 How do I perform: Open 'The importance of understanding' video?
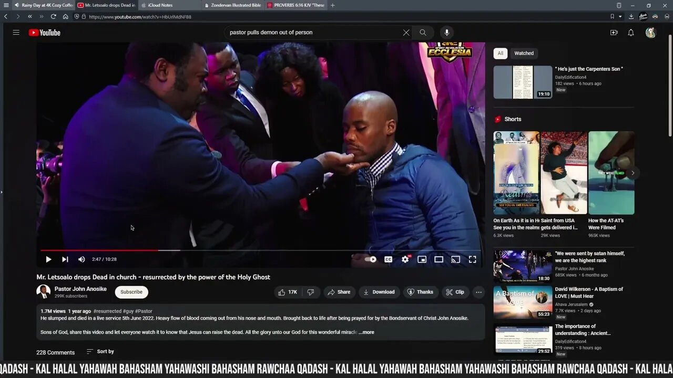pos(523,339)
